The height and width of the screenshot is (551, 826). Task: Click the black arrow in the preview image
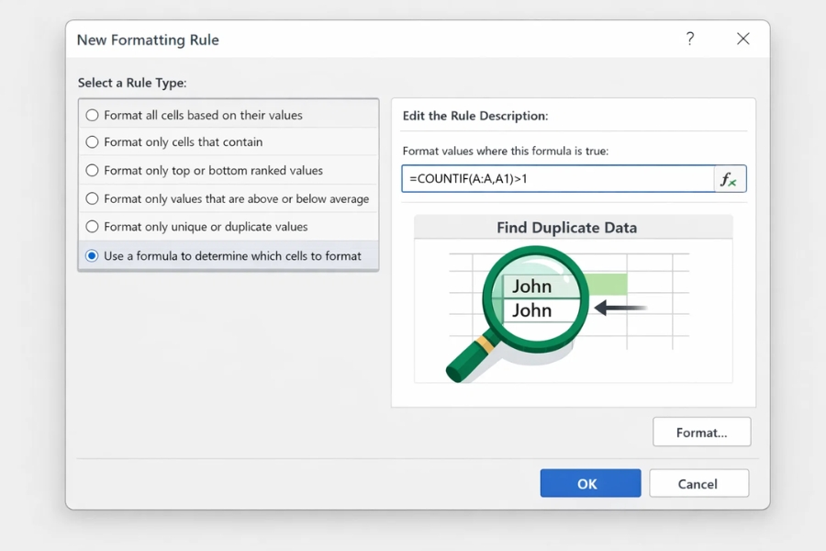tap(619, 309)
